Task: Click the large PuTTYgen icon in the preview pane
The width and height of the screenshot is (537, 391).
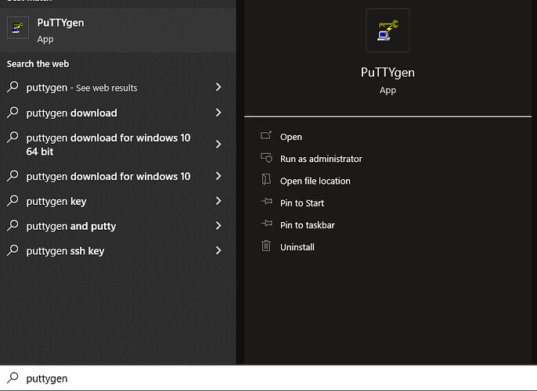Action: coord(387,30)
